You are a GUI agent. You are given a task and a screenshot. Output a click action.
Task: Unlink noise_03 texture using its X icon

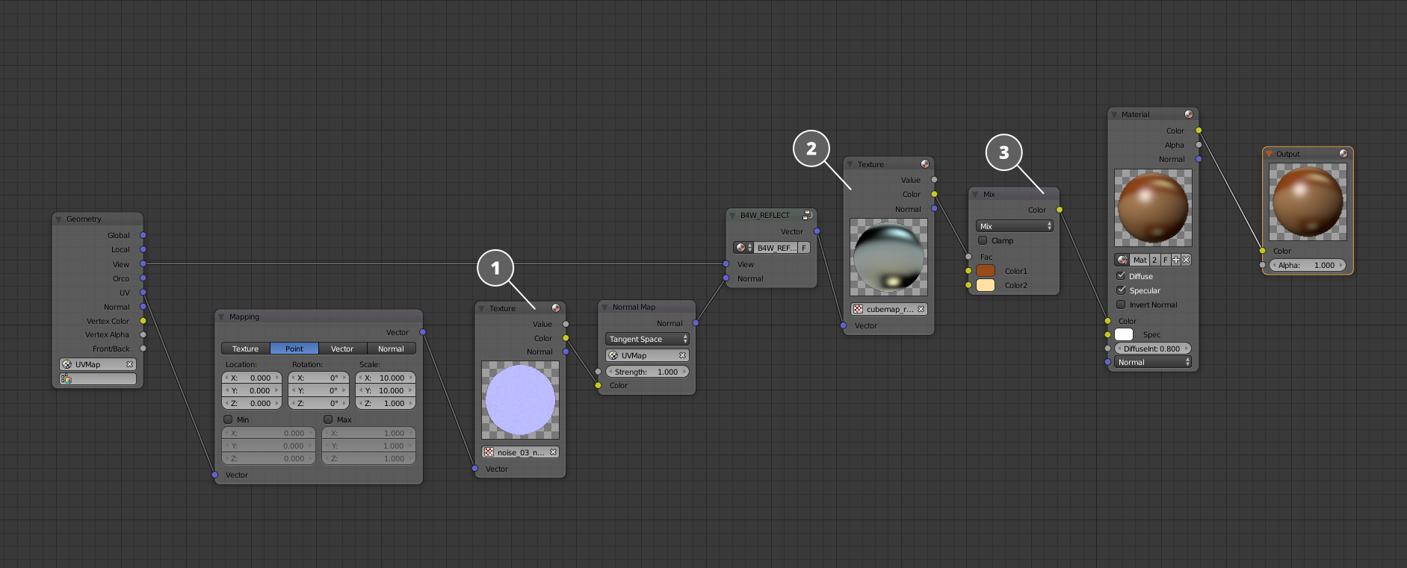[553, 452]
